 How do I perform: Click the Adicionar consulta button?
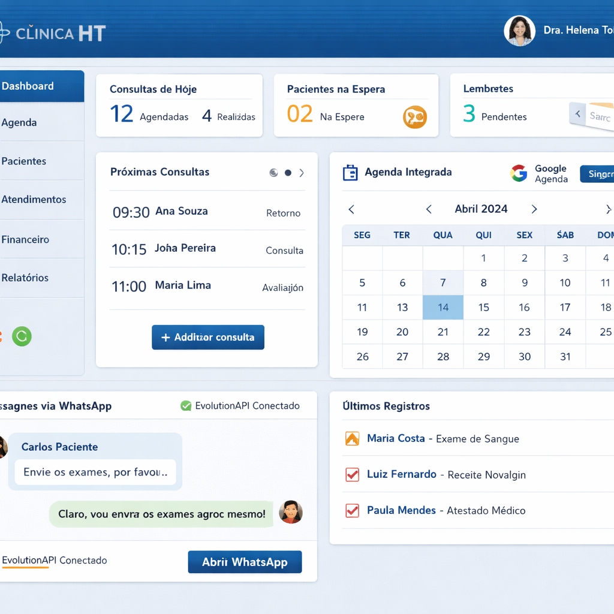point(207,338)
